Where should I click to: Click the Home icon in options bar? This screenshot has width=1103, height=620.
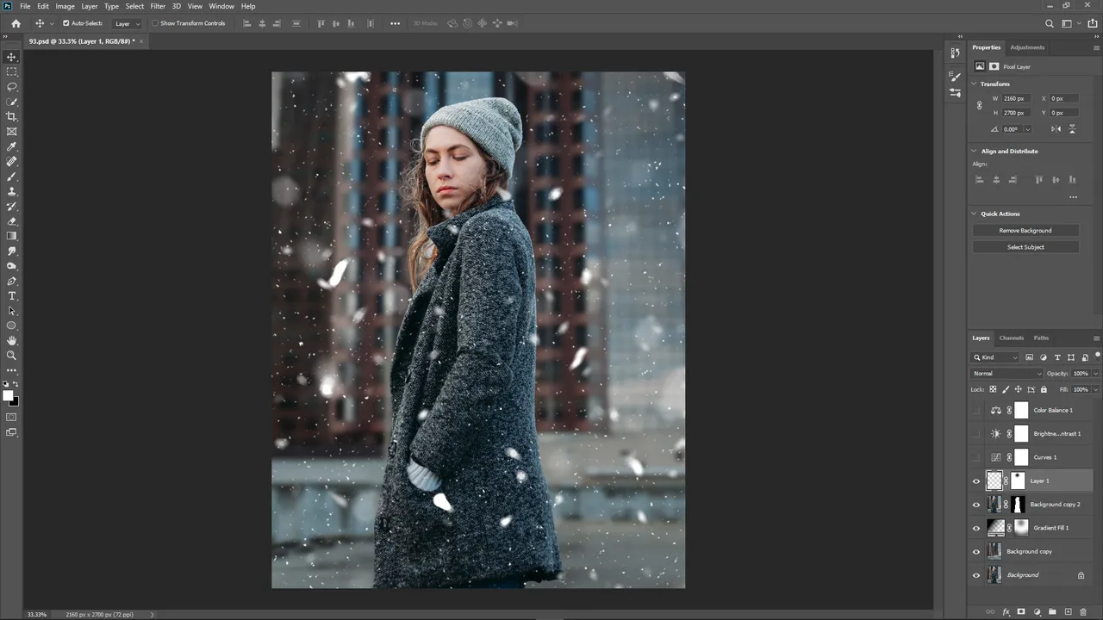[x=16, y=23]
